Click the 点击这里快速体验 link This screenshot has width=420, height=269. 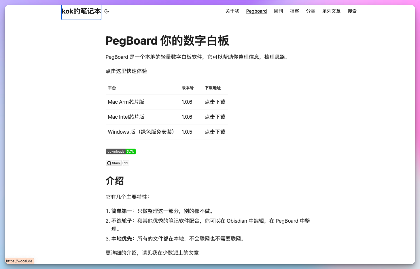[x=126, y=71]
